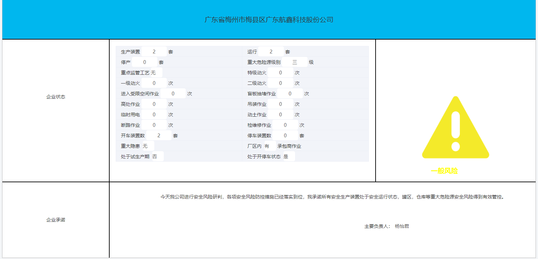Click the 进入受限空间作业 count field
Viewport: 538px width, 259px height.
[173, 94]
